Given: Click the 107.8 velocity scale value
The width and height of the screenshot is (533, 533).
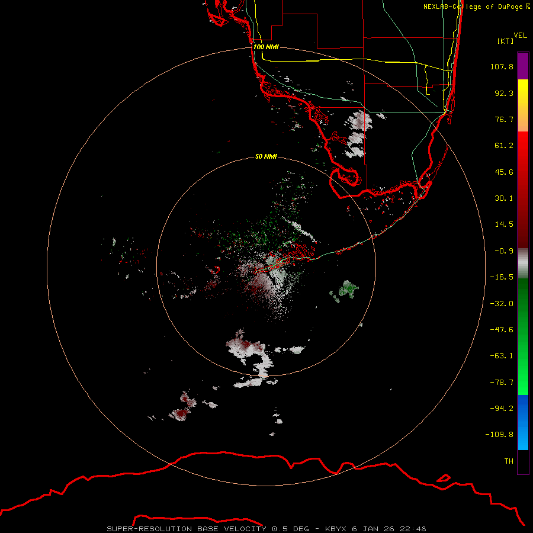Looking at the screenshot, I should tap(502, 66).
